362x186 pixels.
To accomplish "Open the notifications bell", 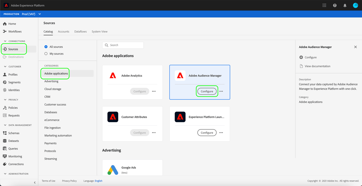I will click(x=345, y=5).
